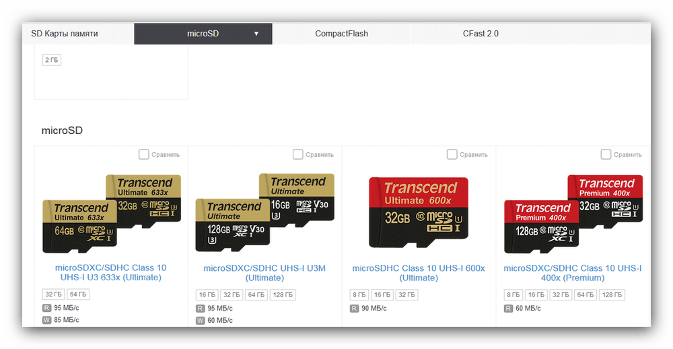The image size is (673, 349).
Task: Choose 32 ГБ for the 600x Ultimate card
Action: 407,295
